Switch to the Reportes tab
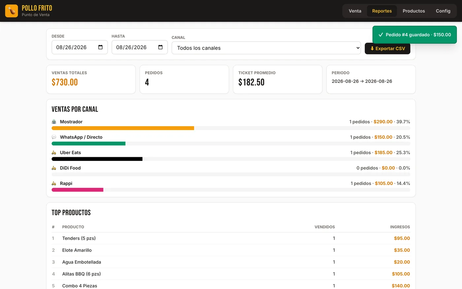Viewport: 462px width, 289px height. pos(382,11)
